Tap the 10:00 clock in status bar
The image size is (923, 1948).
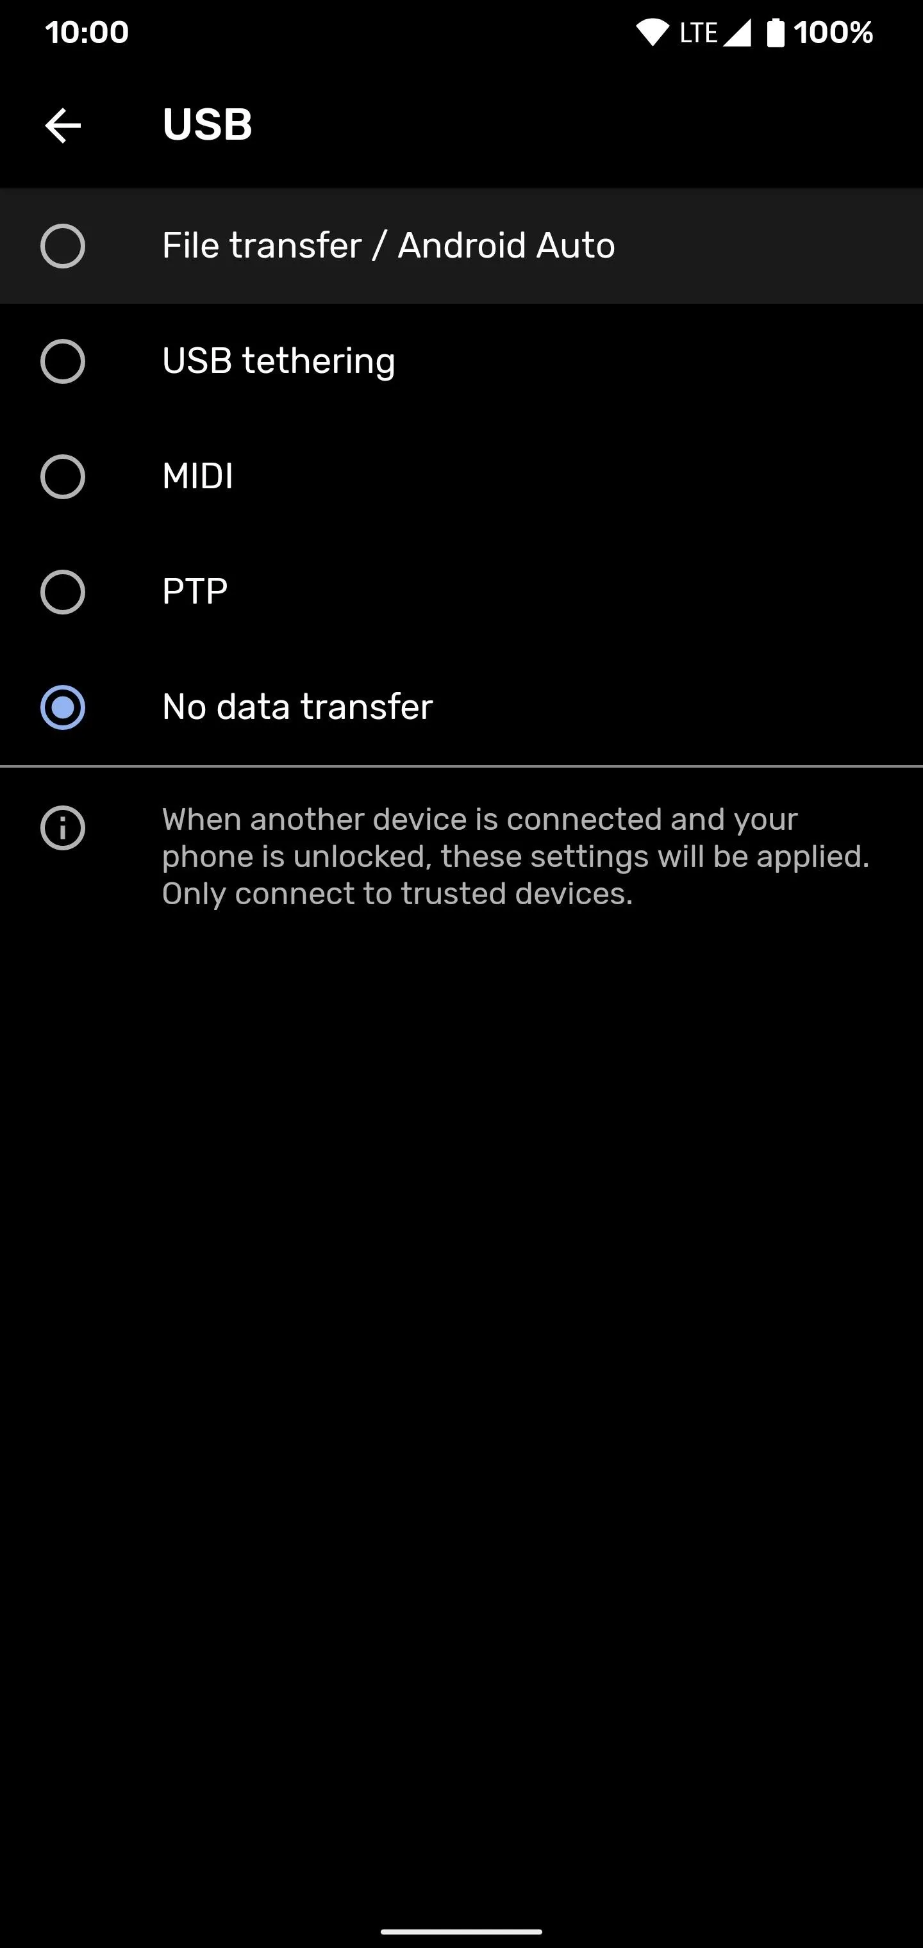pos(87,33)
